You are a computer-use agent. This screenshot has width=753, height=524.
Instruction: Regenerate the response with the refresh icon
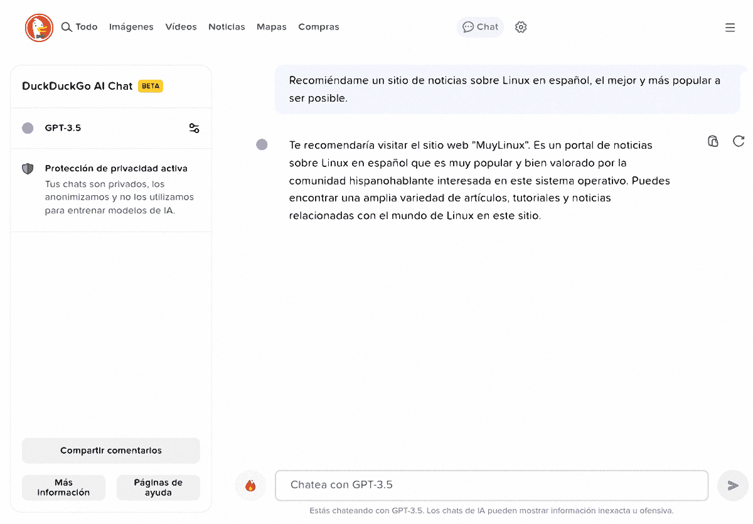click(x=739, y=141)
